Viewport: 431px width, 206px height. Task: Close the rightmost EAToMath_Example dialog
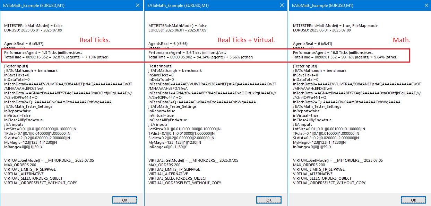(426, 5)
